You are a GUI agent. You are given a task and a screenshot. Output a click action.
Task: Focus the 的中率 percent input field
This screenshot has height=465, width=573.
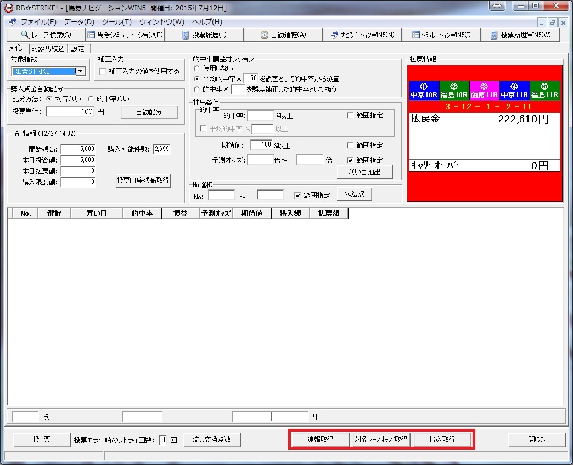coord(261,116)
